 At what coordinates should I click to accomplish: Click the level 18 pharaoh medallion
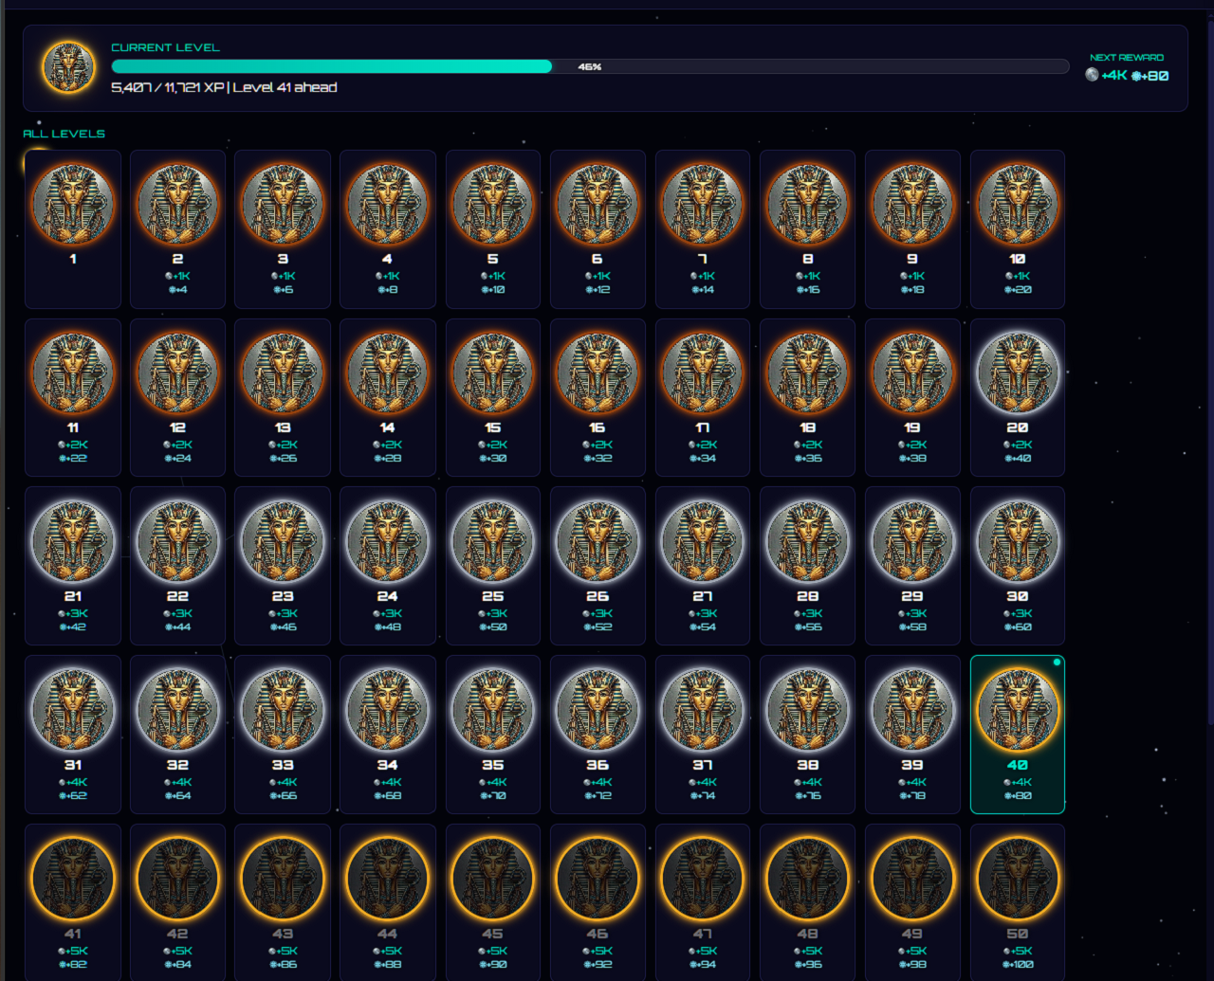[807, 373]
